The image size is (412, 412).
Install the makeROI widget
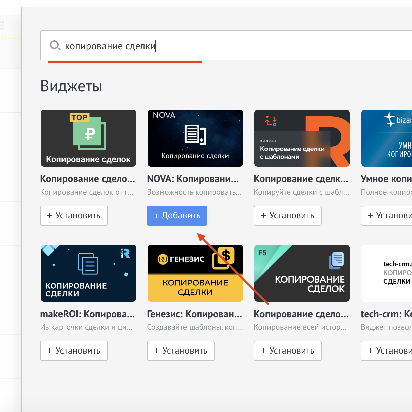[74, 351]
